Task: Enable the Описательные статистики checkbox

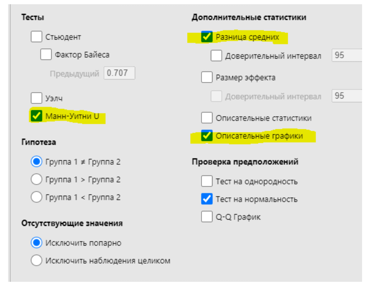Action: click(x=207, y=118)
